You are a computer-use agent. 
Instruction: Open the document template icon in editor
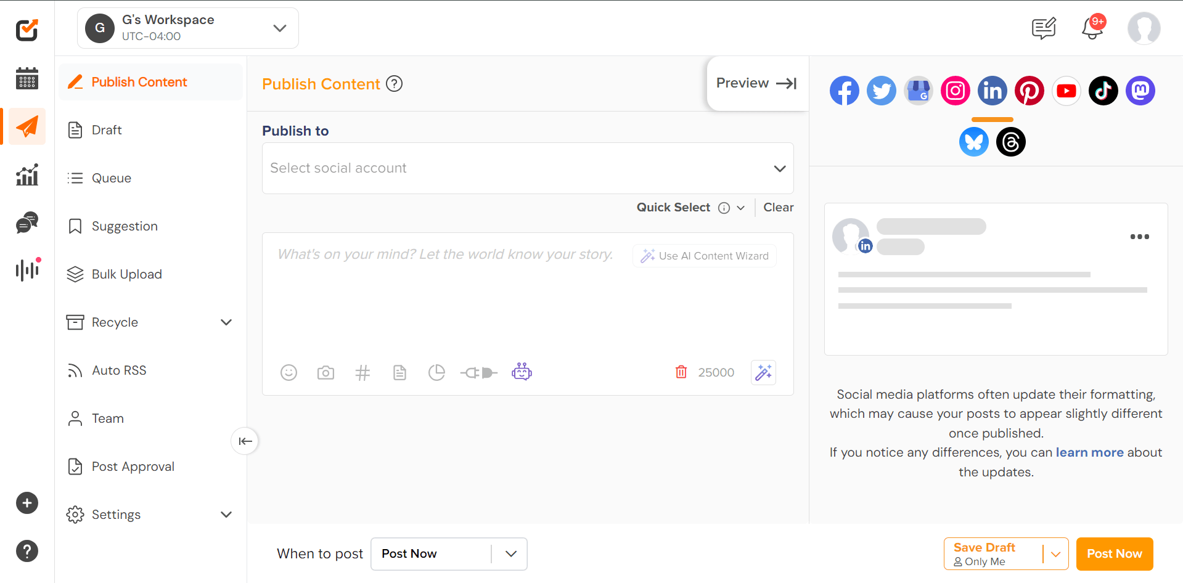coord(399,372)
